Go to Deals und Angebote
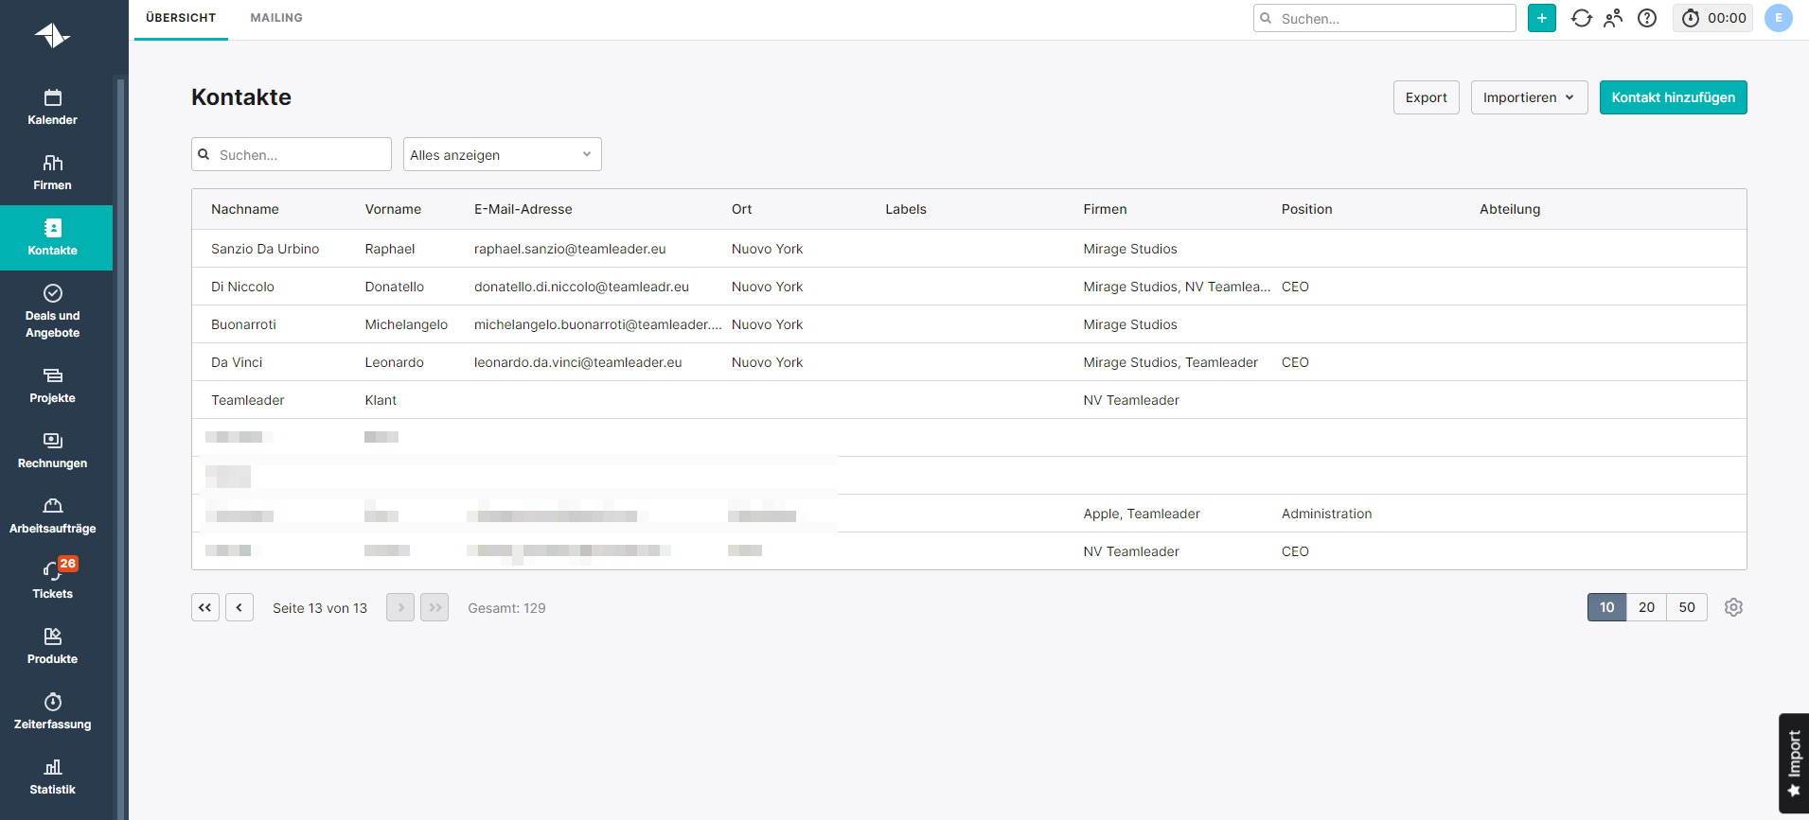This screenshot has width=1809, height=820. point(53,310)
